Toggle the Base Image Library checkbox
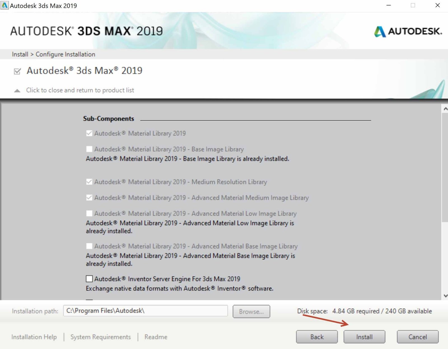 point(89,149)
